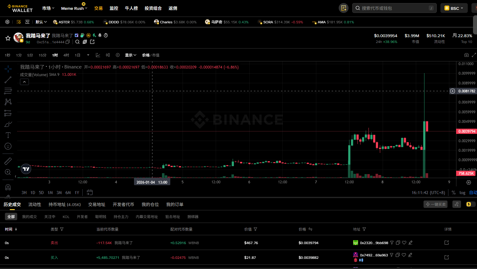Image resolution: width=477 pixels, height=269 pixels.
Task: Expand the chart to fullscreen
Action: pos(474,55)
